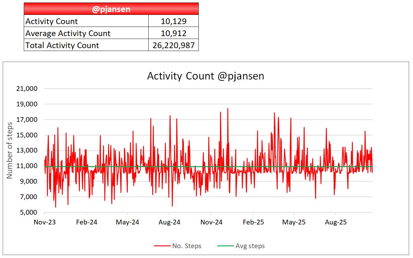Select the Number of steps axis title

pos(10,150)
